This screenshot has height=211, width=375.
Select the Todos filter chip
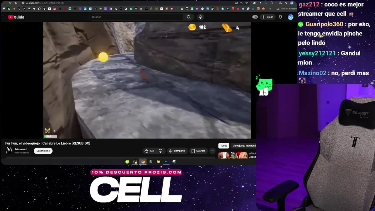click(x=224, y=146)
